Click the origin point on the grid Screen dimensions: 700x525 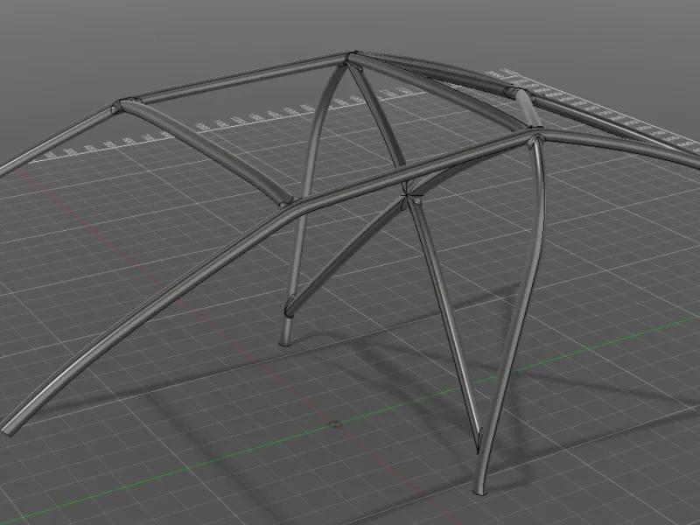336,423
